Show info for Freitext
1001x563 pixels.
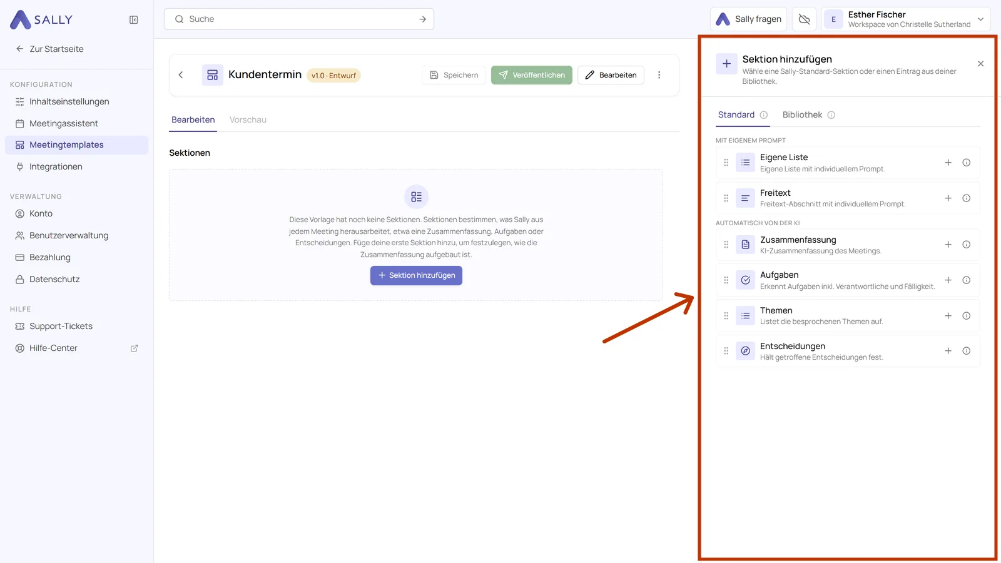(967, 198)
